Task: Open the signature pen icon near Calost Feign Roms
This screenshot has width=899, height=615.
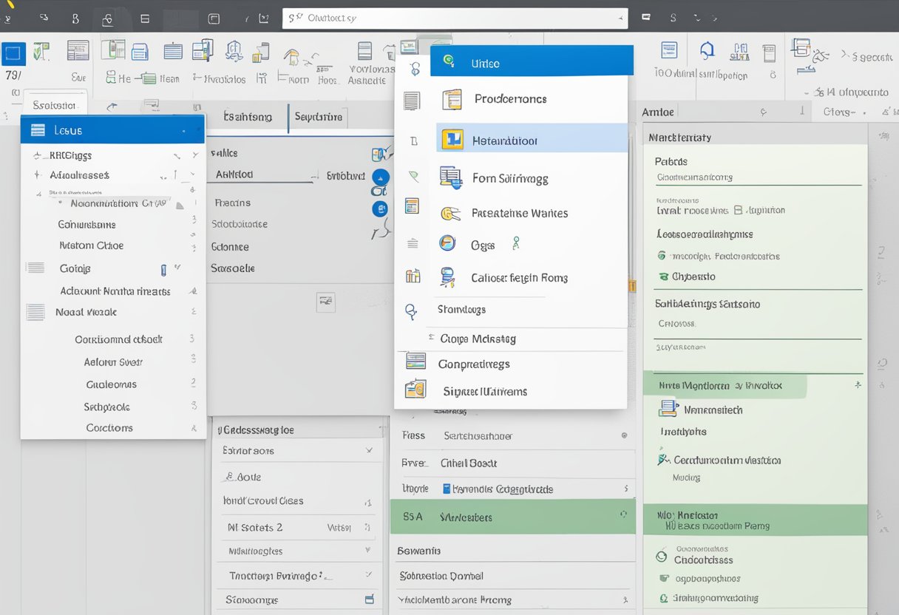Action: pos(447,278)
